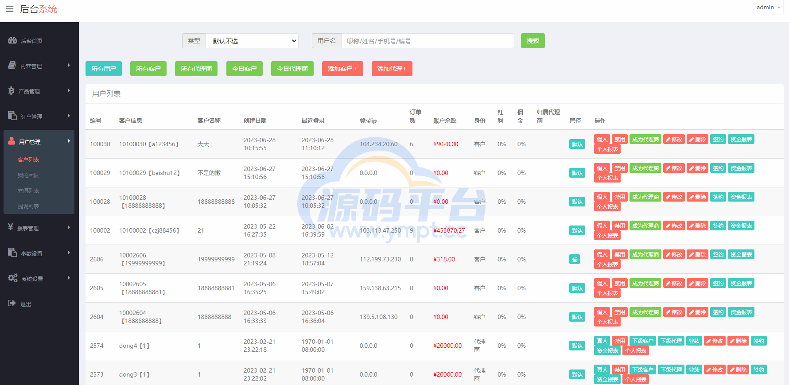Click the 用户管理 person icon

(x=12, y=141)
